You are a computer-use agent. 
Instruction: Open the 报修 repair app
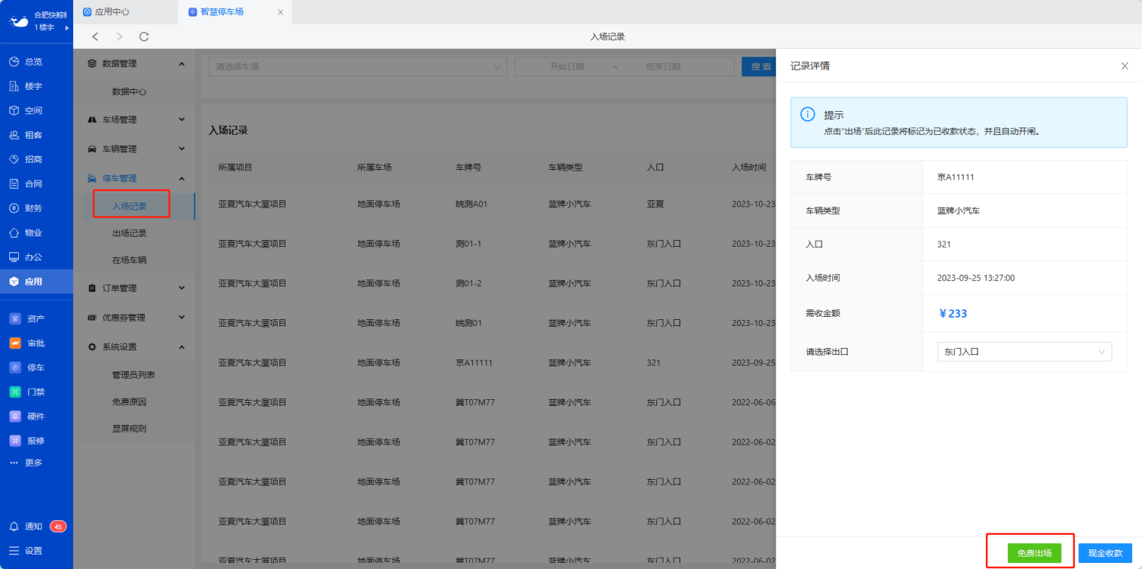(x=27, y=440)
